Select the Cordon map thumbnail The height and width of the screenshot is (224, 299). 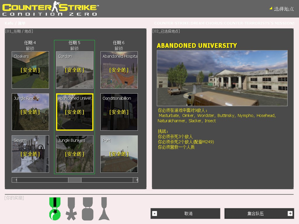74,70
